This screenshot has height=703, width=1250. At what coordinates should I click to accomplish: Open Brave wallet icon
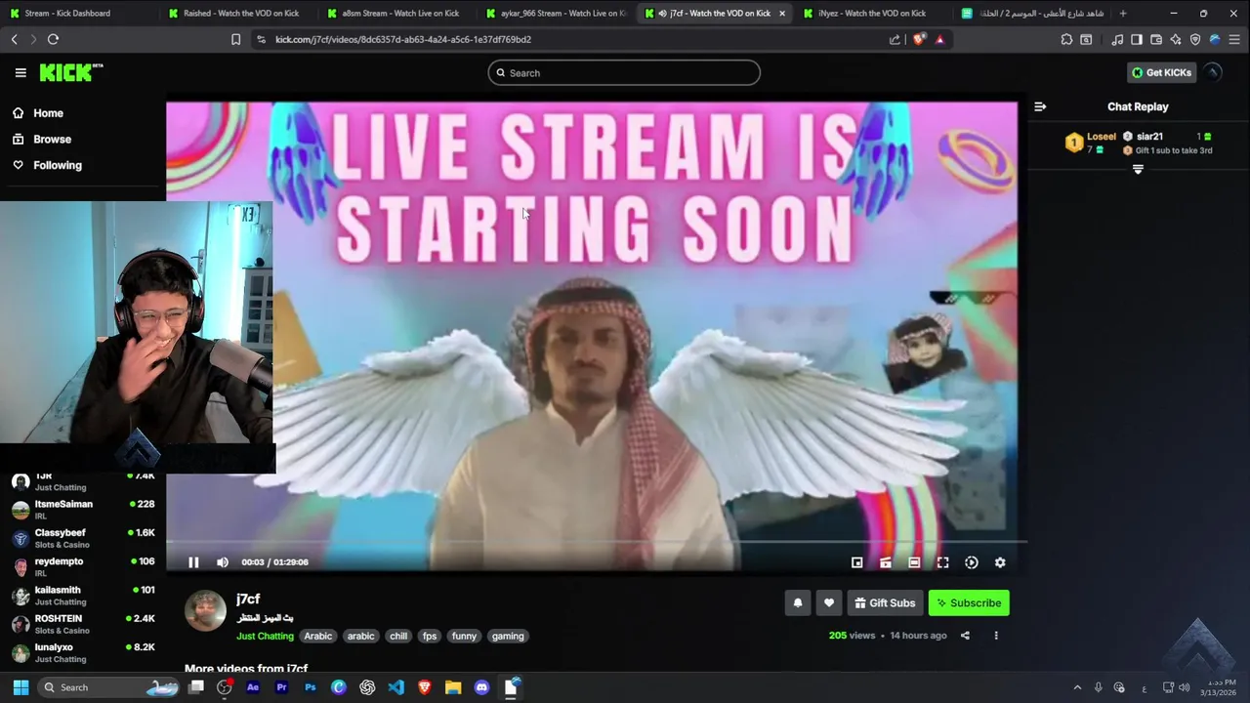tap(1156, 39)
